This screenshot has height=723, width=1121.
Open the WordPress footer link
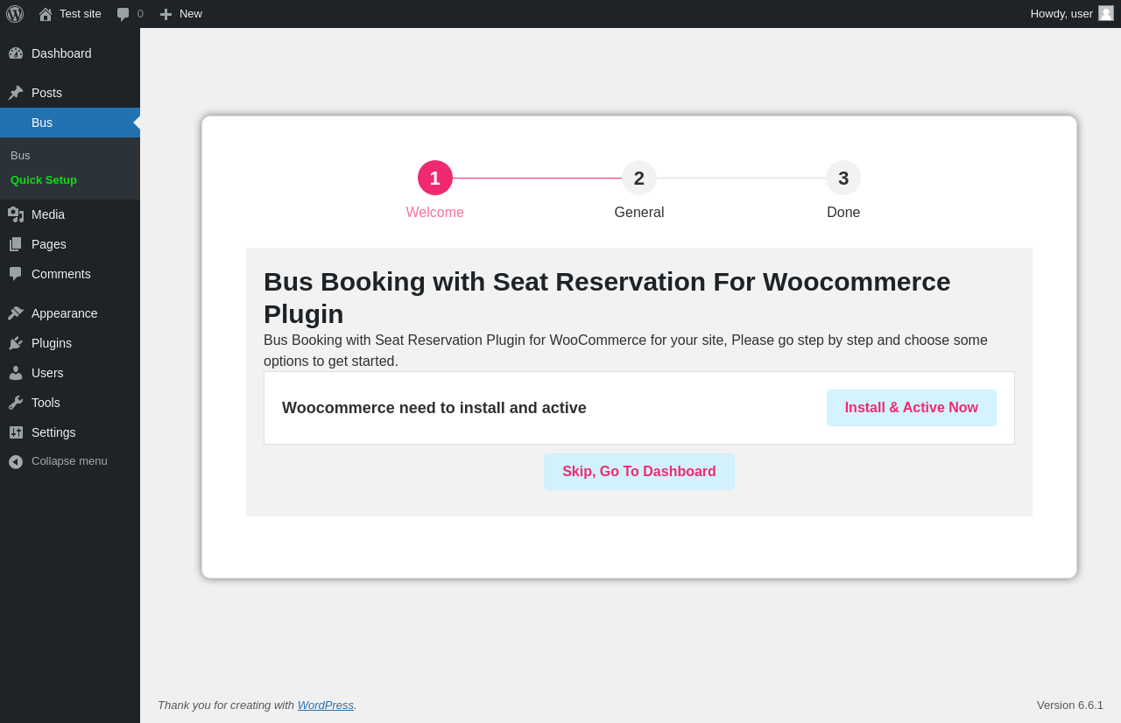(x=325, y=705)
